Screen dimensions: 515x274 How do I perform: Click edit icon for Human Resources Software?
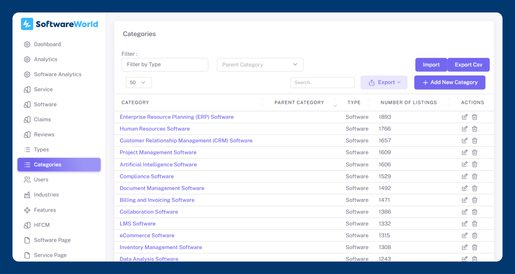pos(464,129)
